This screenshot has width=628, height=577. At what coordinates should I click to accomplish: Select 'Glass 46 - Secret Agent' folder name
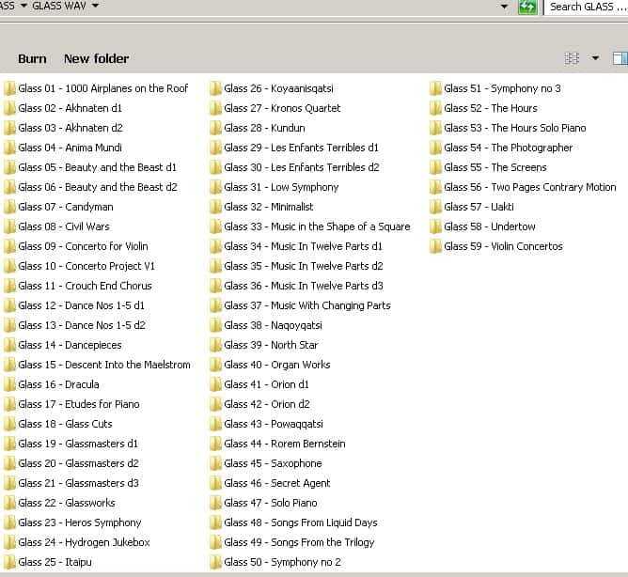tap(277, 483)
